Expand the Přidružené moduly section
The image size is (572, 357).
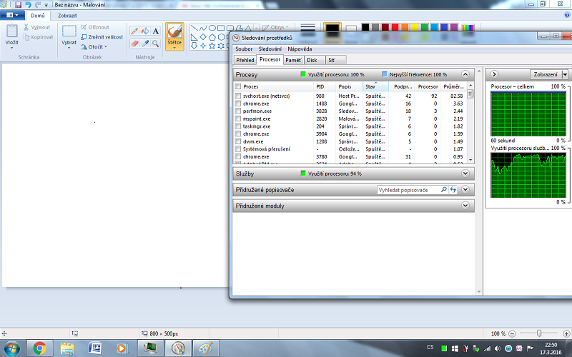pyautogui.click(x=465, y=206)
